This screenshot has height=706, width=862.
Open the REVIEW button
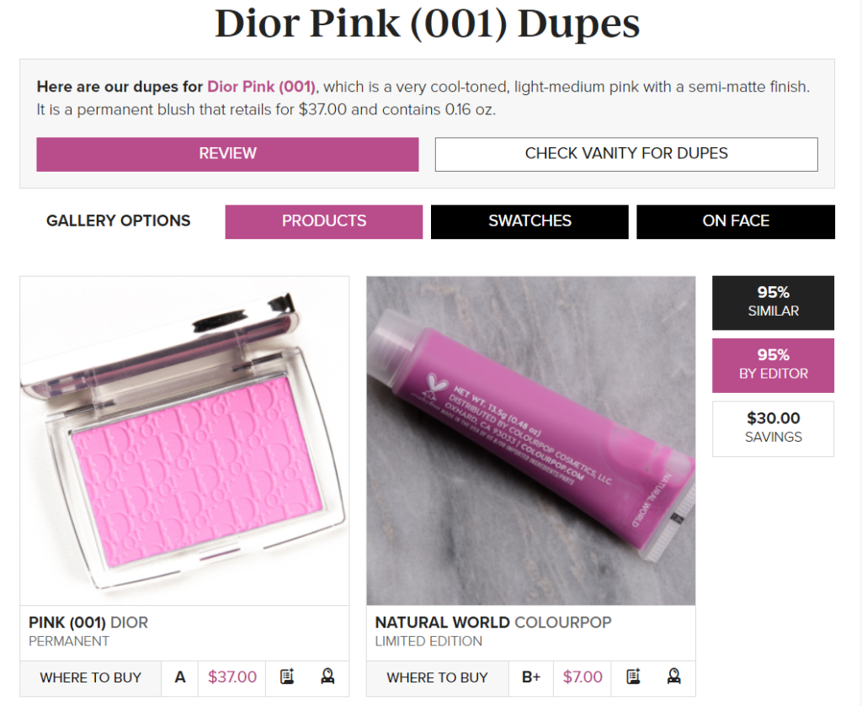(x=227, y=154)
